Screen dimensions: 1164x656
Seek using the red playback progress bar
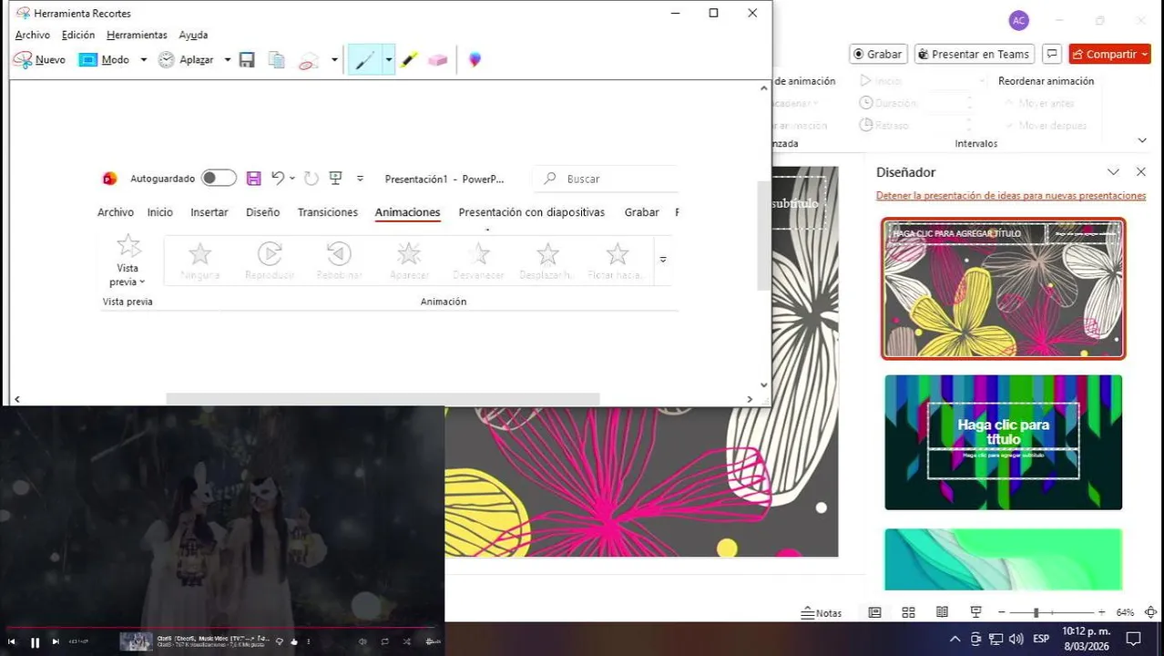[222, 627]
